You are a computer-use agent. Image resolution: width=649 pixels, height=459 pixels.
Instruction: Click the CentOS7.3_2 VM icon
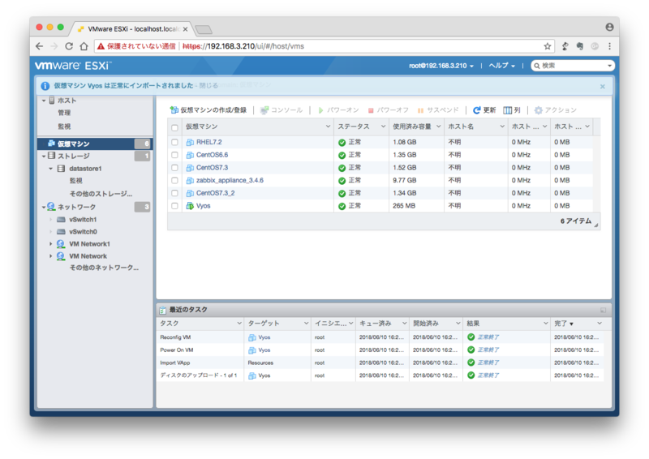coord(190,193)
